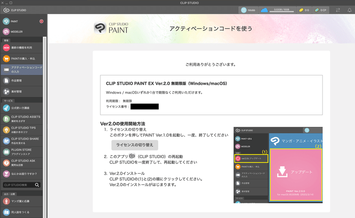Open the cloud storage icon
Screen dimensions: 355x218
coord(264,10)
